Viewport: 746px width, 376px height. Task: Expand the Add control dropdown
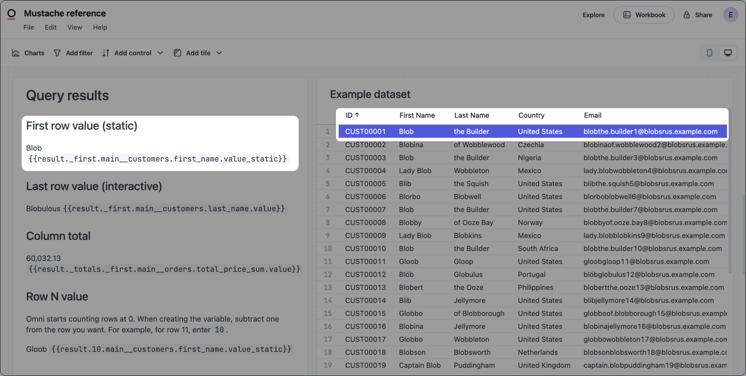point(160,53)
